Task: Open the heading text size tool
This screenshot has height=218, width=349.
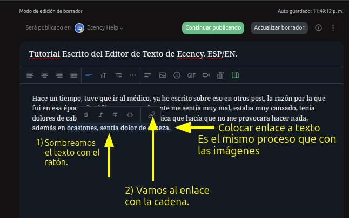Action: tap(103, 75)
